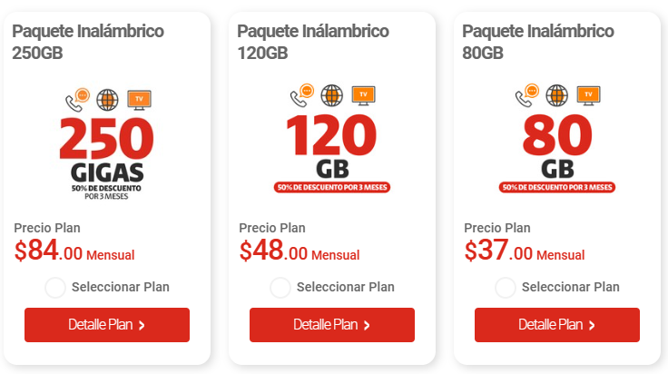The width and height of the screenshot is (668, 374).
Task: Click the phone chat icon on 250GB card
Action: pyautogui.click(x=77, y=100)
